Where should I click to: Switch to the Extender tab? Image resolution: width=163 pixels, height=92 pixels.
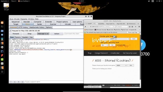click(x=49, y=22)
